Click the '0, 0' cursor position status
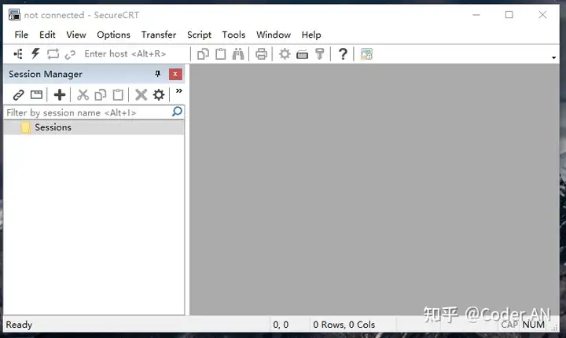Screen dimensions: 566x338 [x=281, y=325]
